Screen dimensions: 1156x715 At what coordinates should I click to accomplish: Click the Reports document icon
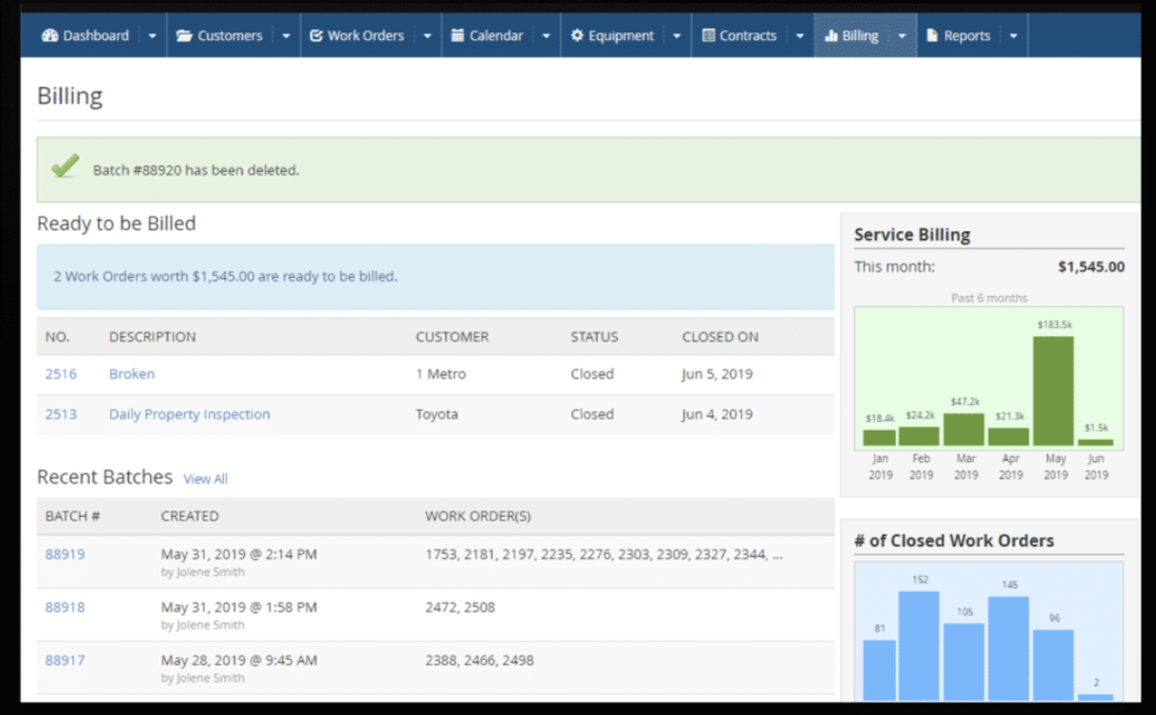934,35
